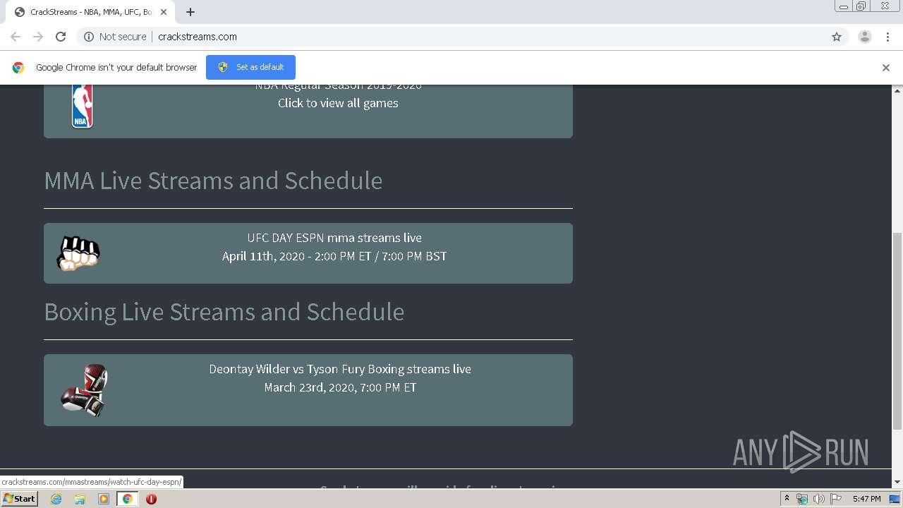Click the show desktop tray button

tap(895, 499)
